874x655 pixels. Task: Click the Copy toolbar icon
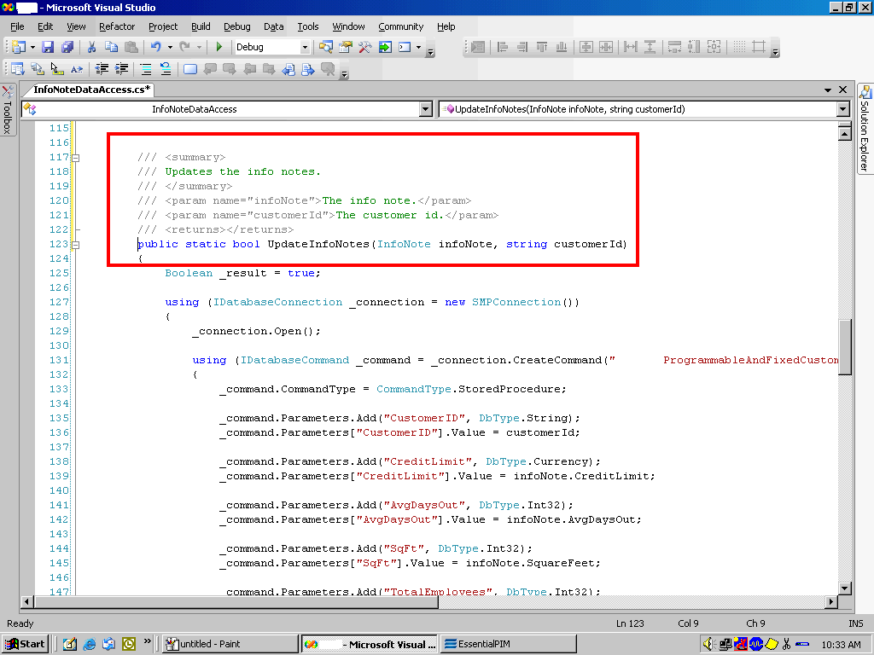point(110,47)
